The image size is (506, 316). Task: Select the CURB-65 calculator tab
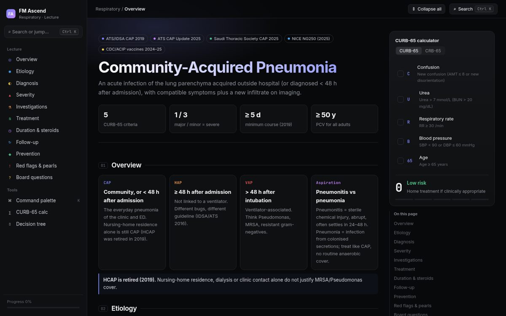[x=409, y=51]
